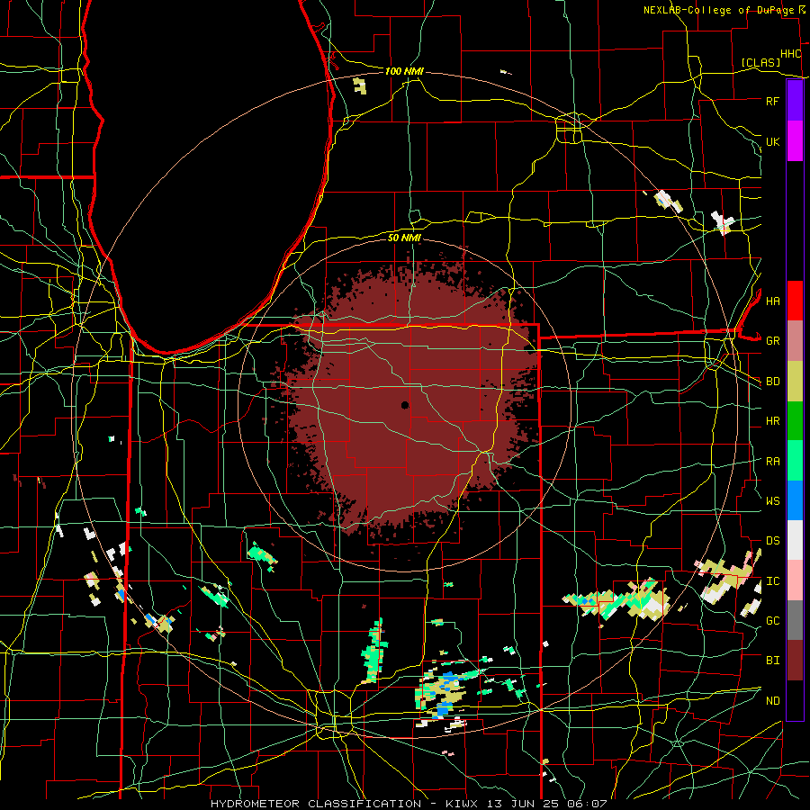Click the purple RF legend color swatch
The height and width of the screenshot is (810, 810).
[795, 101]
